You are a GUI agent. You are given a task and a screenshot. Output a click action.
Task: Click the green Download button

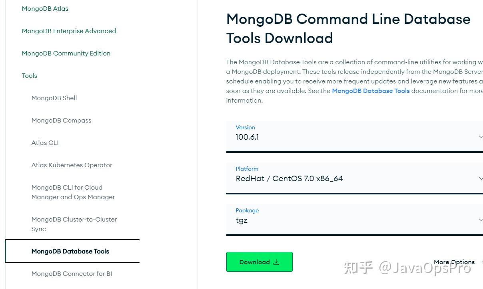pos(259,262)
